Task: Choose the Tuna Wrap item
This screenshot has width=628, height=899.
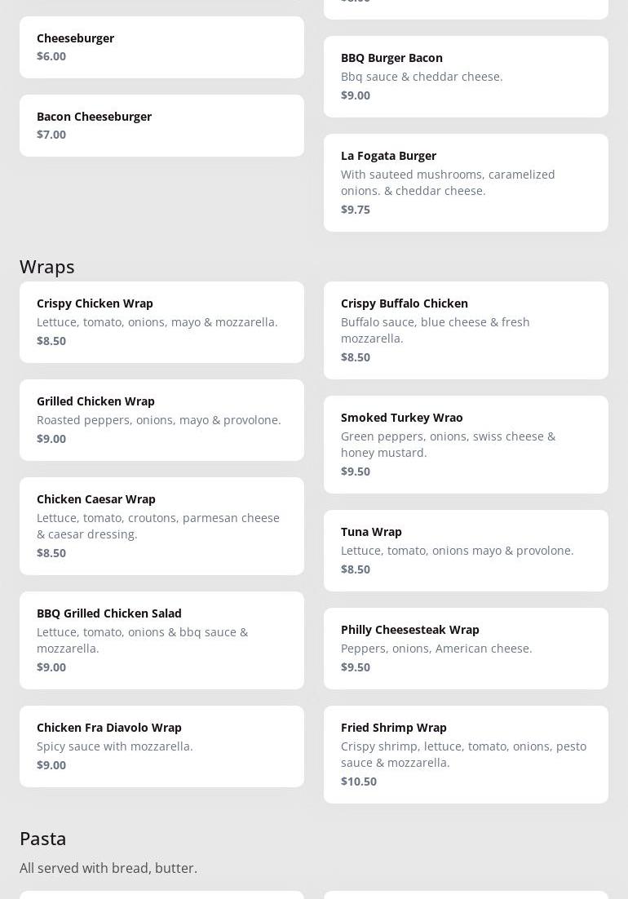Action: point(466,551)
